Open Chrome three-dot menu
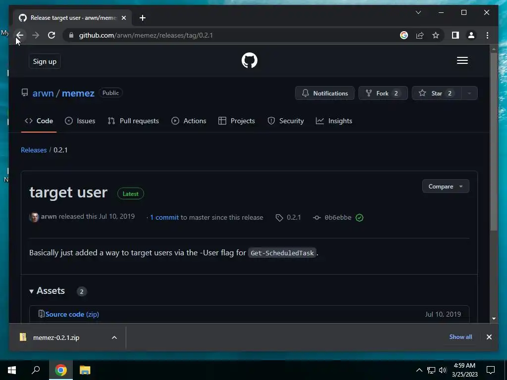 click(x=487, y=35)
